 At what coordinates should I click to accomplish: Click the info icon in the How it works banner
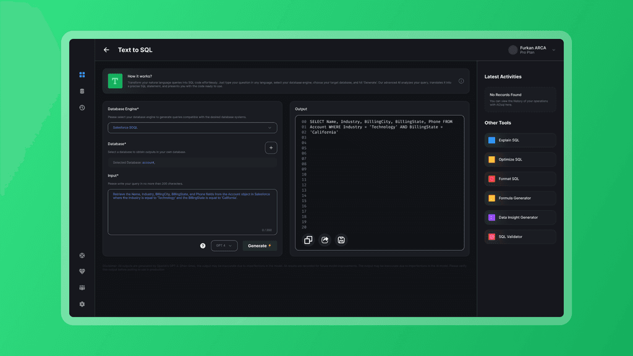tap(461, 80)
